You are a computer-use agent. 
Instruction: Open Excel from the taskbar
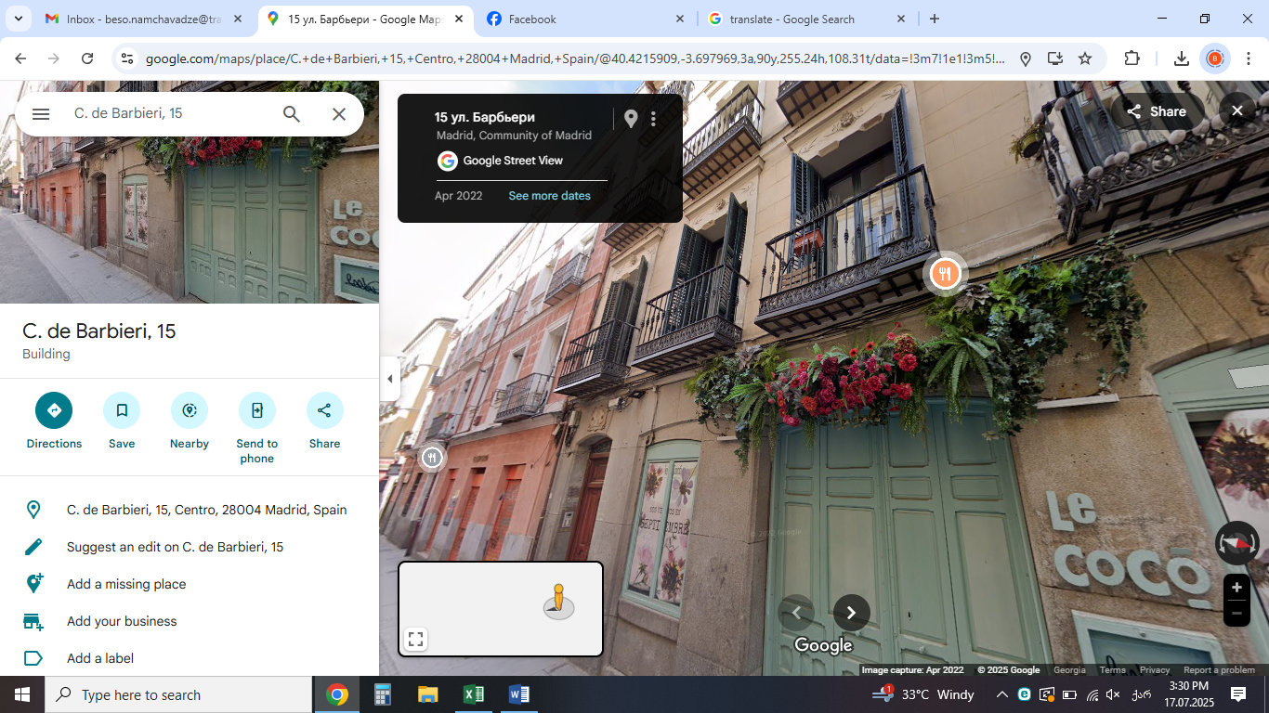pos(474,694)
